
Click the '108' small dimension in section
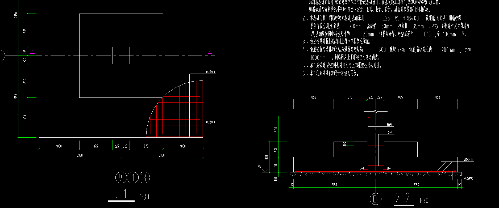[345, 144]
